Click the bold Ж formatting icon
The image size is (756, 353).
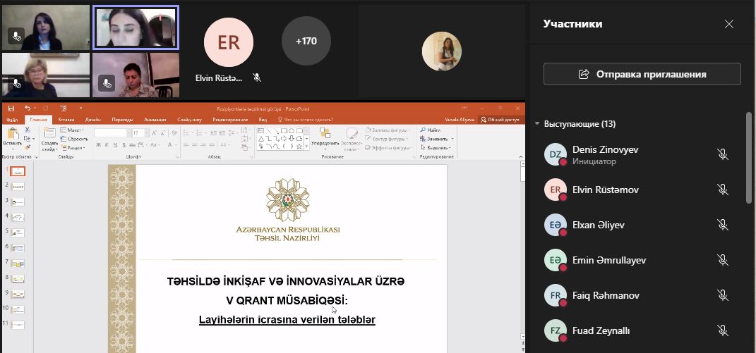[x=98, y=146]
